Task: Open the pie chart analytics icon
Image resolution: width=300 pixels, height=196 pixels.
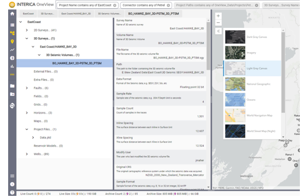Action: pyautogui.click(x=12, y=58)
